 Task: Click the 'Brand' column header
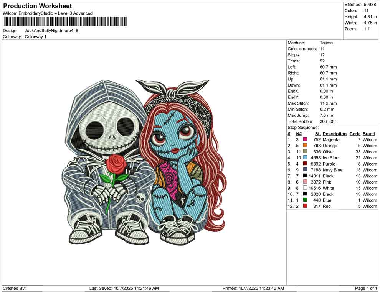[x=369, y=133]
